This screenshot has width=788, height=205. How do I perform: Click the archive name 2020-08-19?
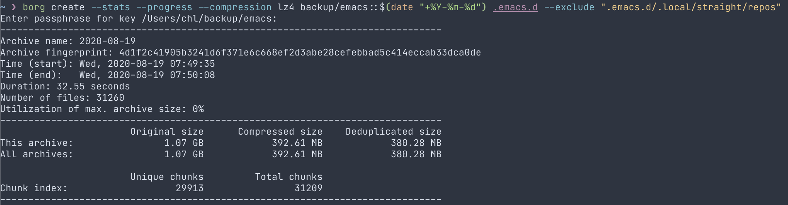(107, 41)
